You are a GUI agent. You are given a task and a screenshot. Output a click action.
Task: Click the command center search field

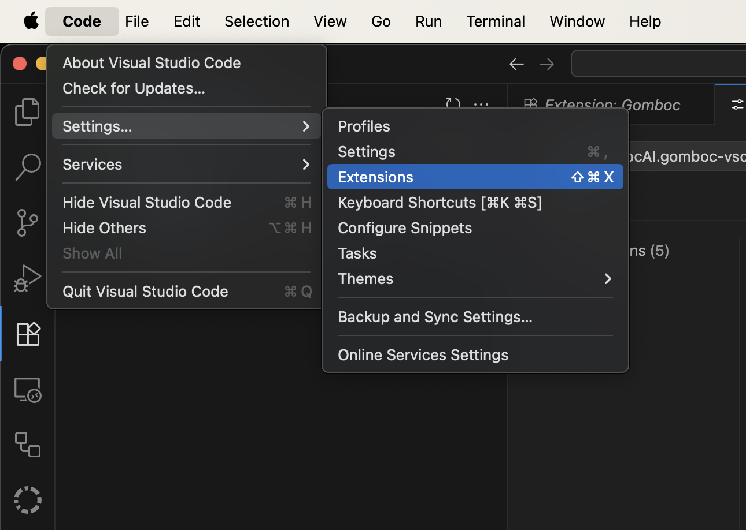pyautogui.click(x=659, y=64)
